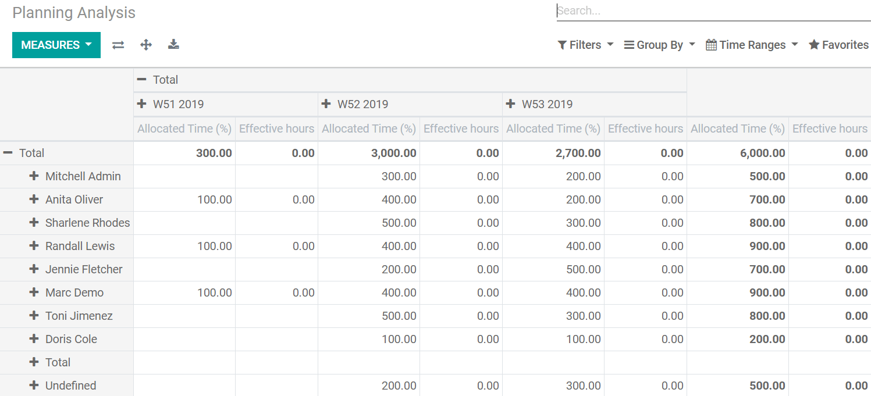Click Anita Oliver's 700.00 total cell
The image size is (871, 396).
(738, 199)
